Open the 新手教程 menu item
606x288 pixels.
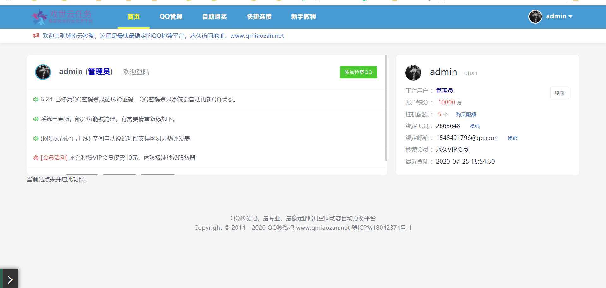click(x=303, y=17)
